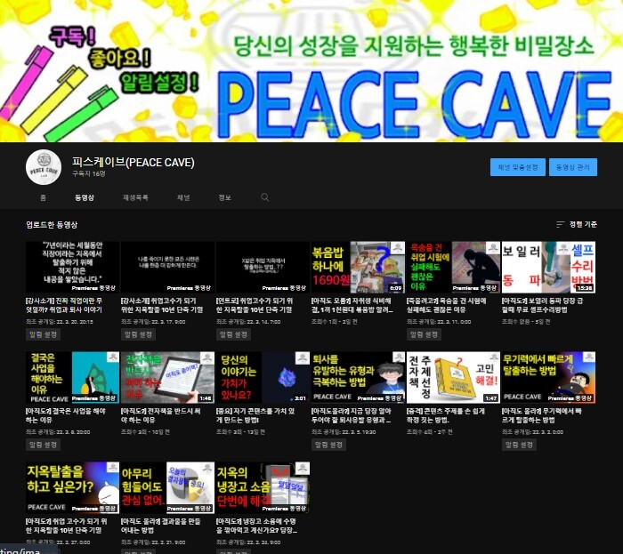Click the 피스케이브(PEACE CAVE) channel name
Viewport: 623px width, 554px height.
click(133, 163)
